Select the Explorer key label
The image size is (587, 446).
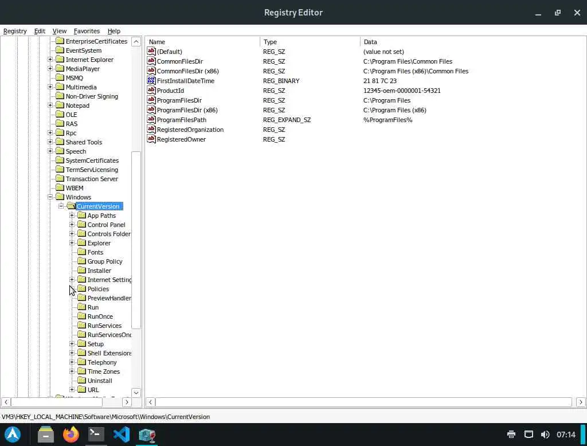click(x=99, y=243)
